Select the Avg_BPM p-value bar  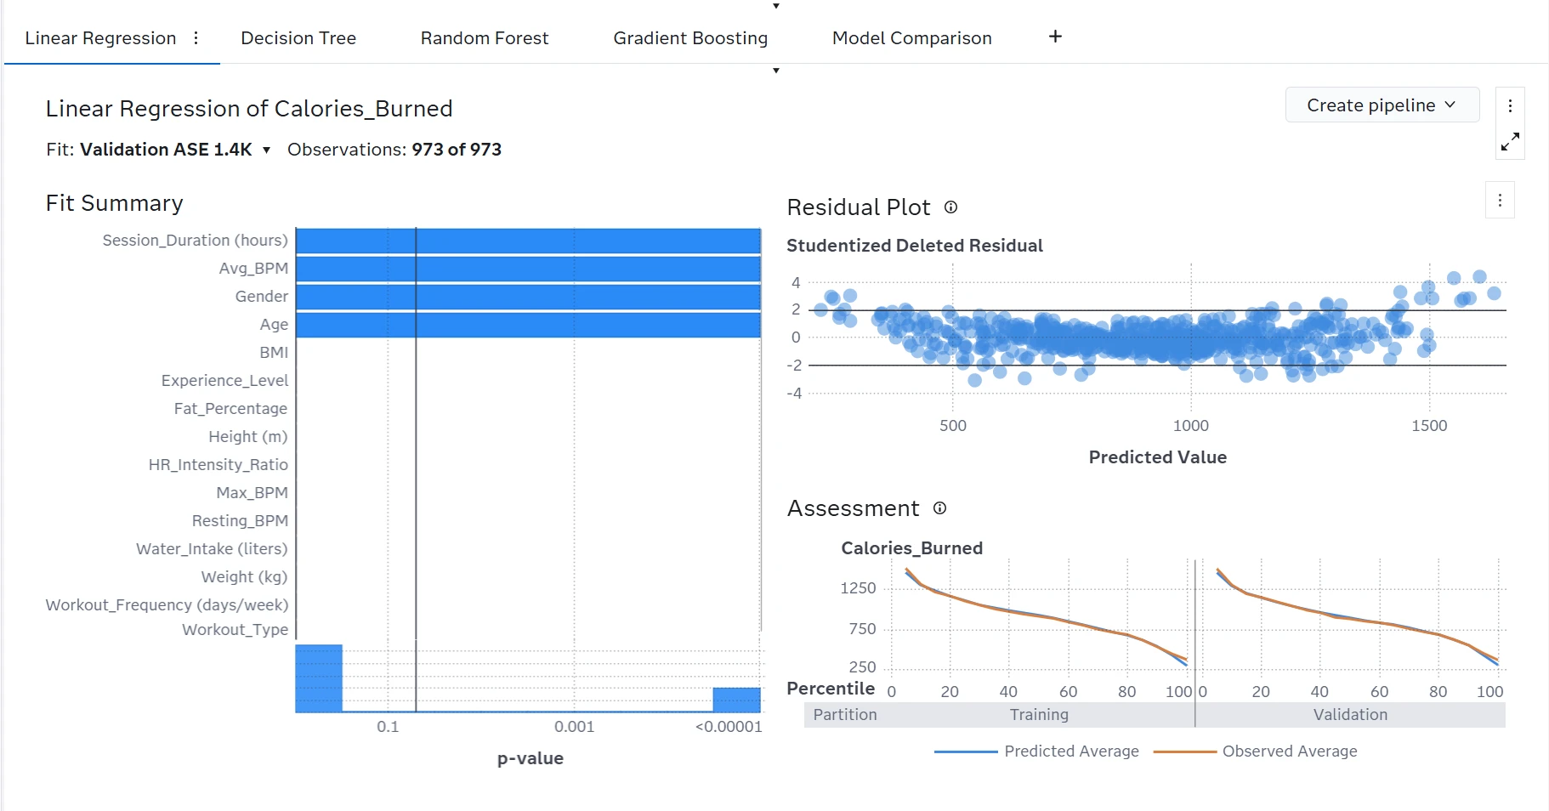[x=528, y=269]
